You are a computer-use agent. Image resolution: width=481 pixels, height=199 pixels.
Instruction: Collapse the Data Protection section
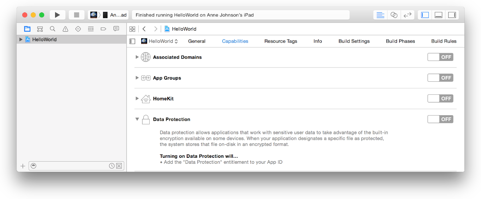(x=137, y=119)
